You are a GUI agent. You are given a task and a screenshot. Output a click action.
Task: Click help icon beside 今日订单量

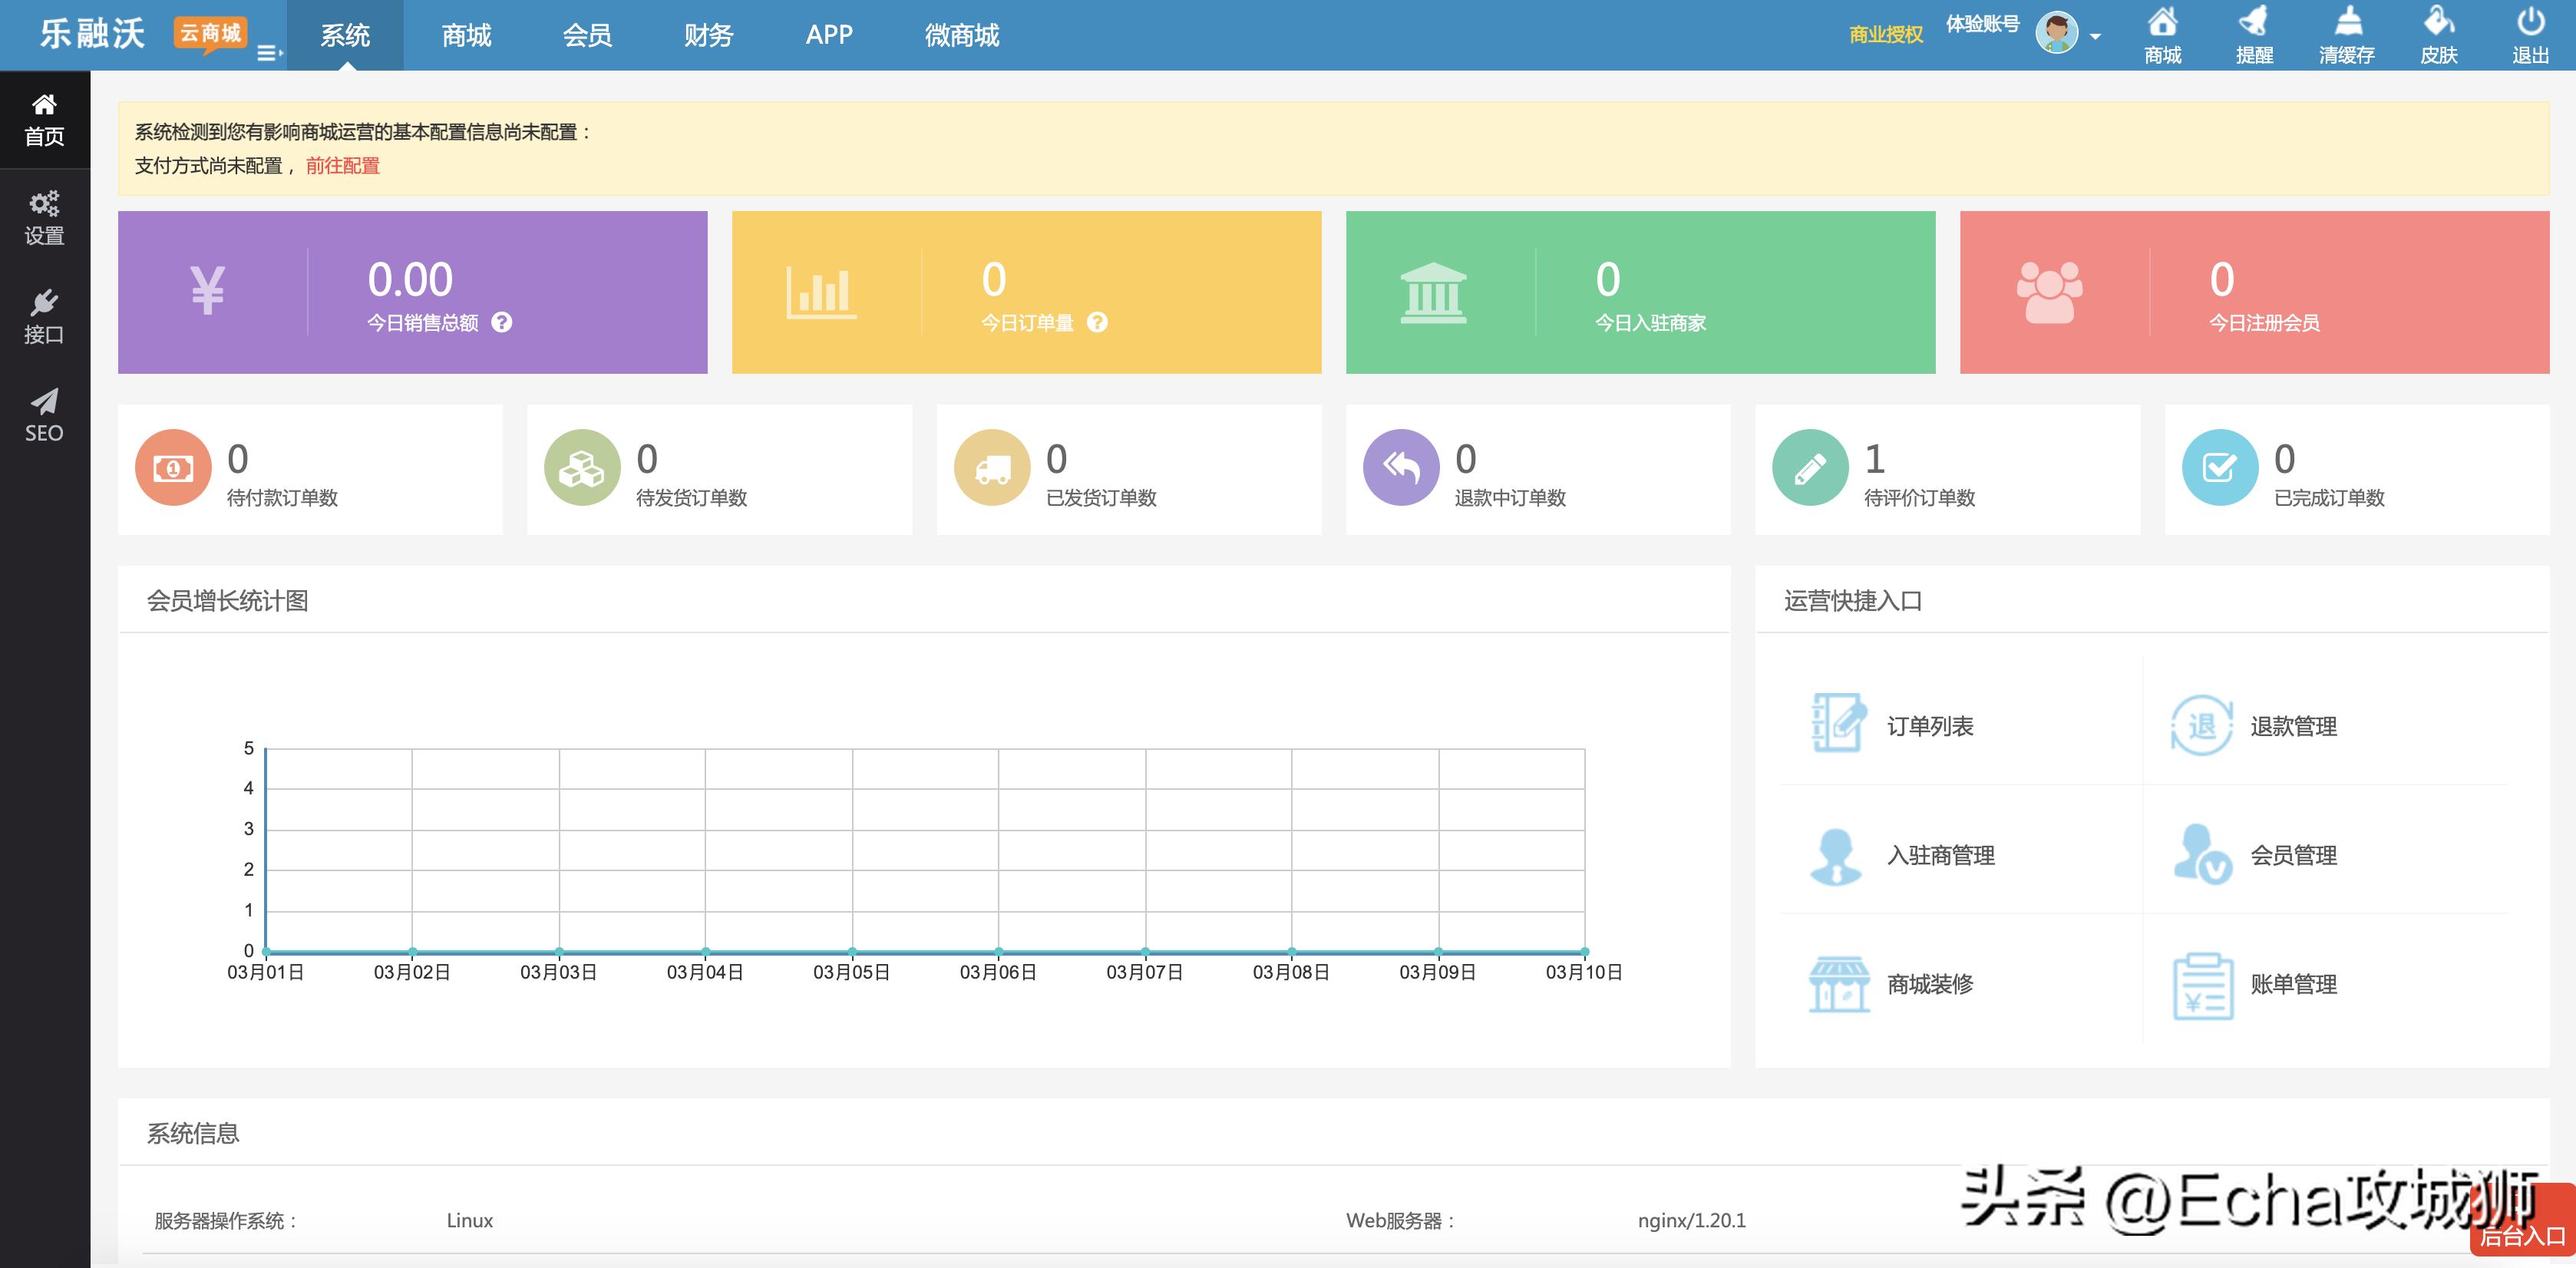coord(1097,322)
